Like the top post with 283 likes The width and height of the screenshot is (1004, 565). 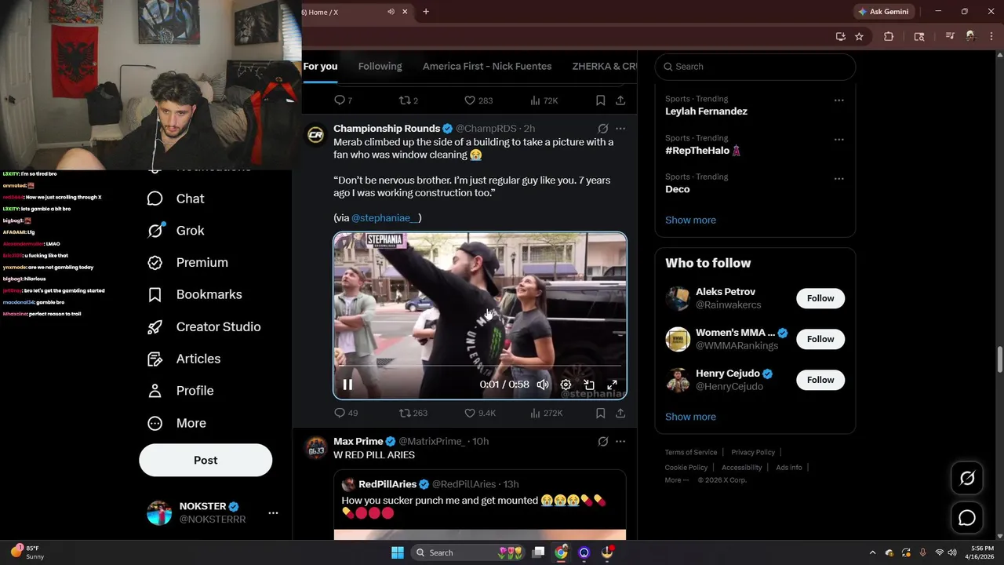[478, 100]
